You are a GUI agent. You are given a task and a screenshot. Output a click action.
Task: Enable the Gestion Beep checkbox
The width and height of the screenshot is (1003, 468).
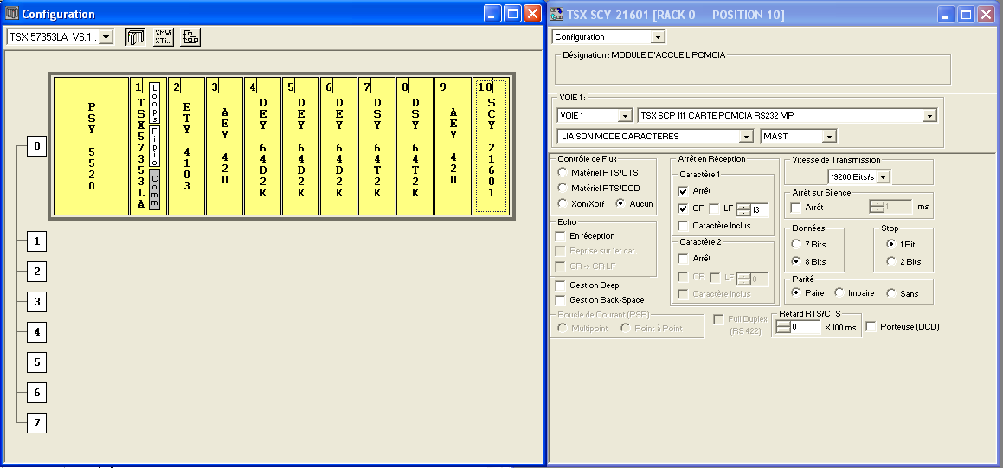pos(560,285)
